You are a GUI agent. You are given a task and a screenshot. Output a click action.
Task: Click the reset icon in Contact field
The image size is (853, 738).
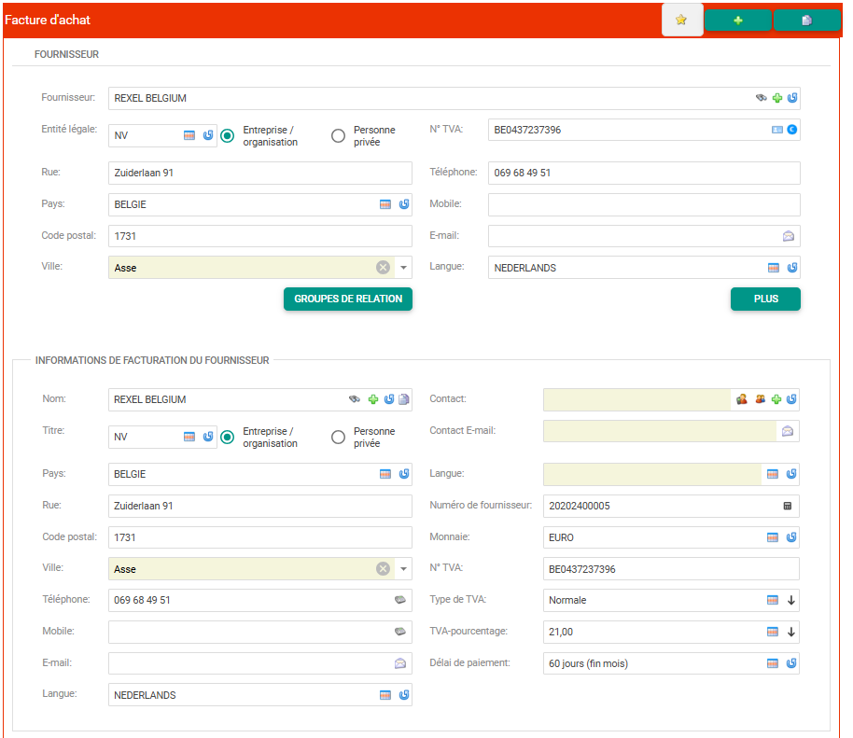[x=791, y=399]
